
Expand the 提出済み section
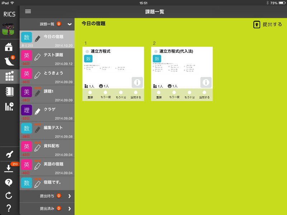pos(69,208)
